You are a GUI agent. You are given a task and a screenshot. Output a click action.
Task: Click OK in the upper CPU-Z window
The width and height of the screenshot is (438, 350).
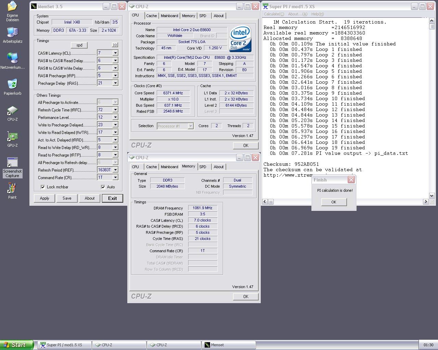pyautogui.click(x=246, y=145)
